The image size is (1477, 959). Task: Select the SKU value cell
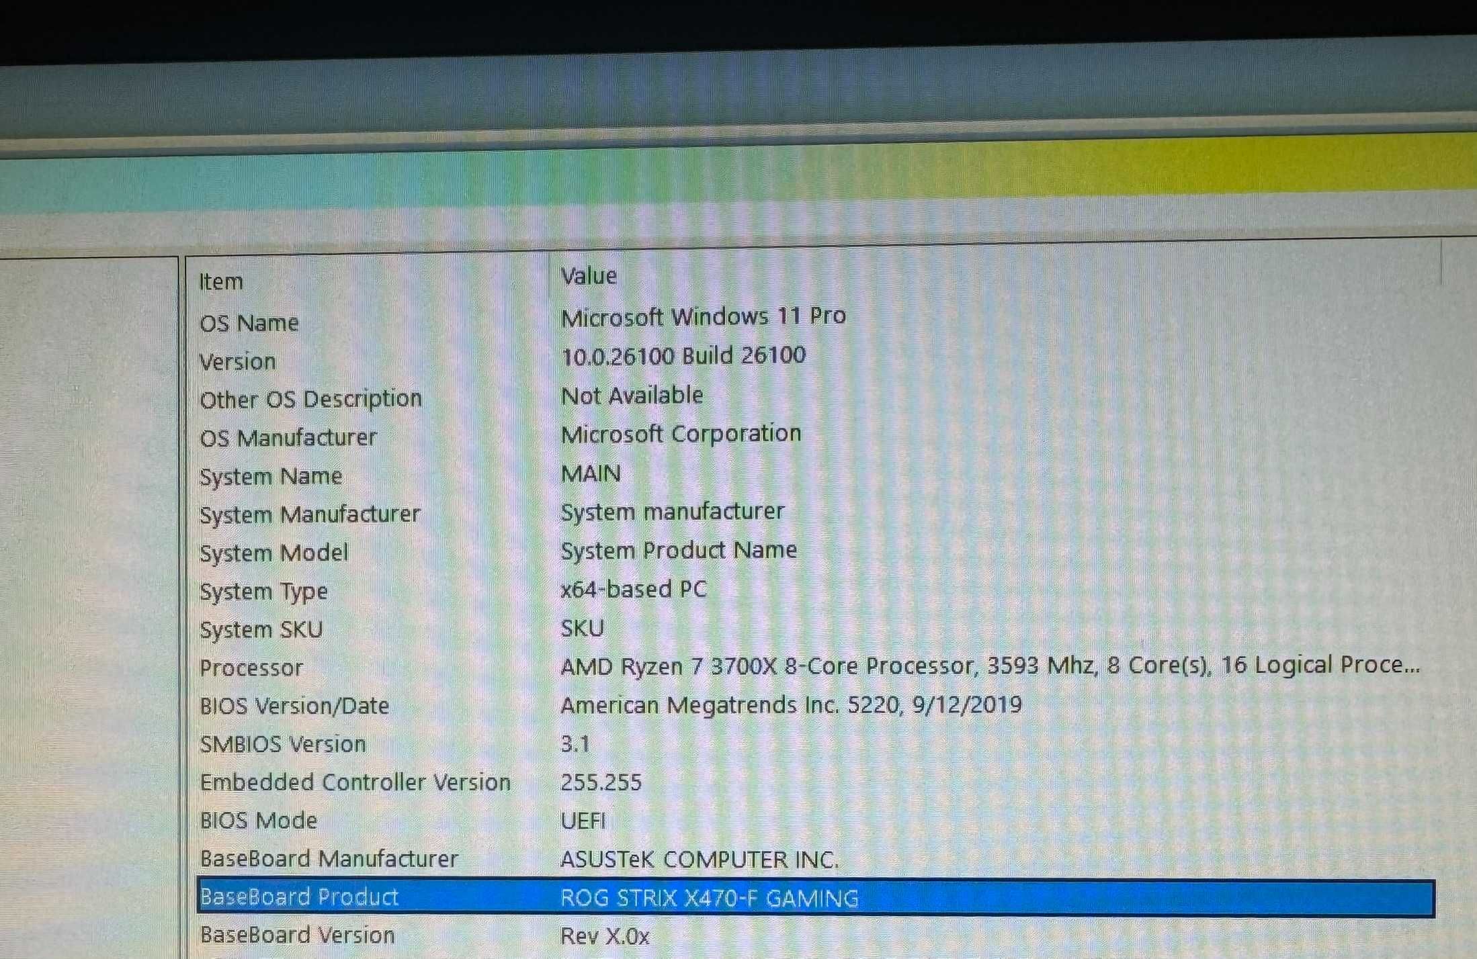582,628
